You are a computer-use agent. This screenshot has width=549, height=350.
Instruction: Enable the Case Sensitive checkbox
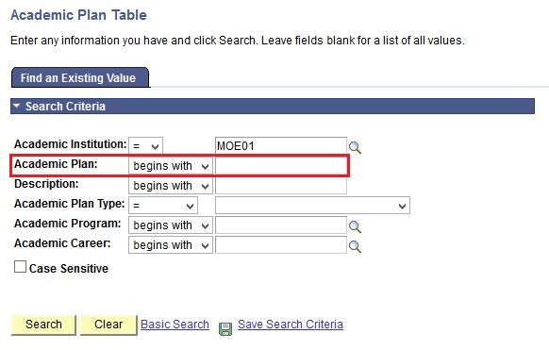click(x=20, y=266)
